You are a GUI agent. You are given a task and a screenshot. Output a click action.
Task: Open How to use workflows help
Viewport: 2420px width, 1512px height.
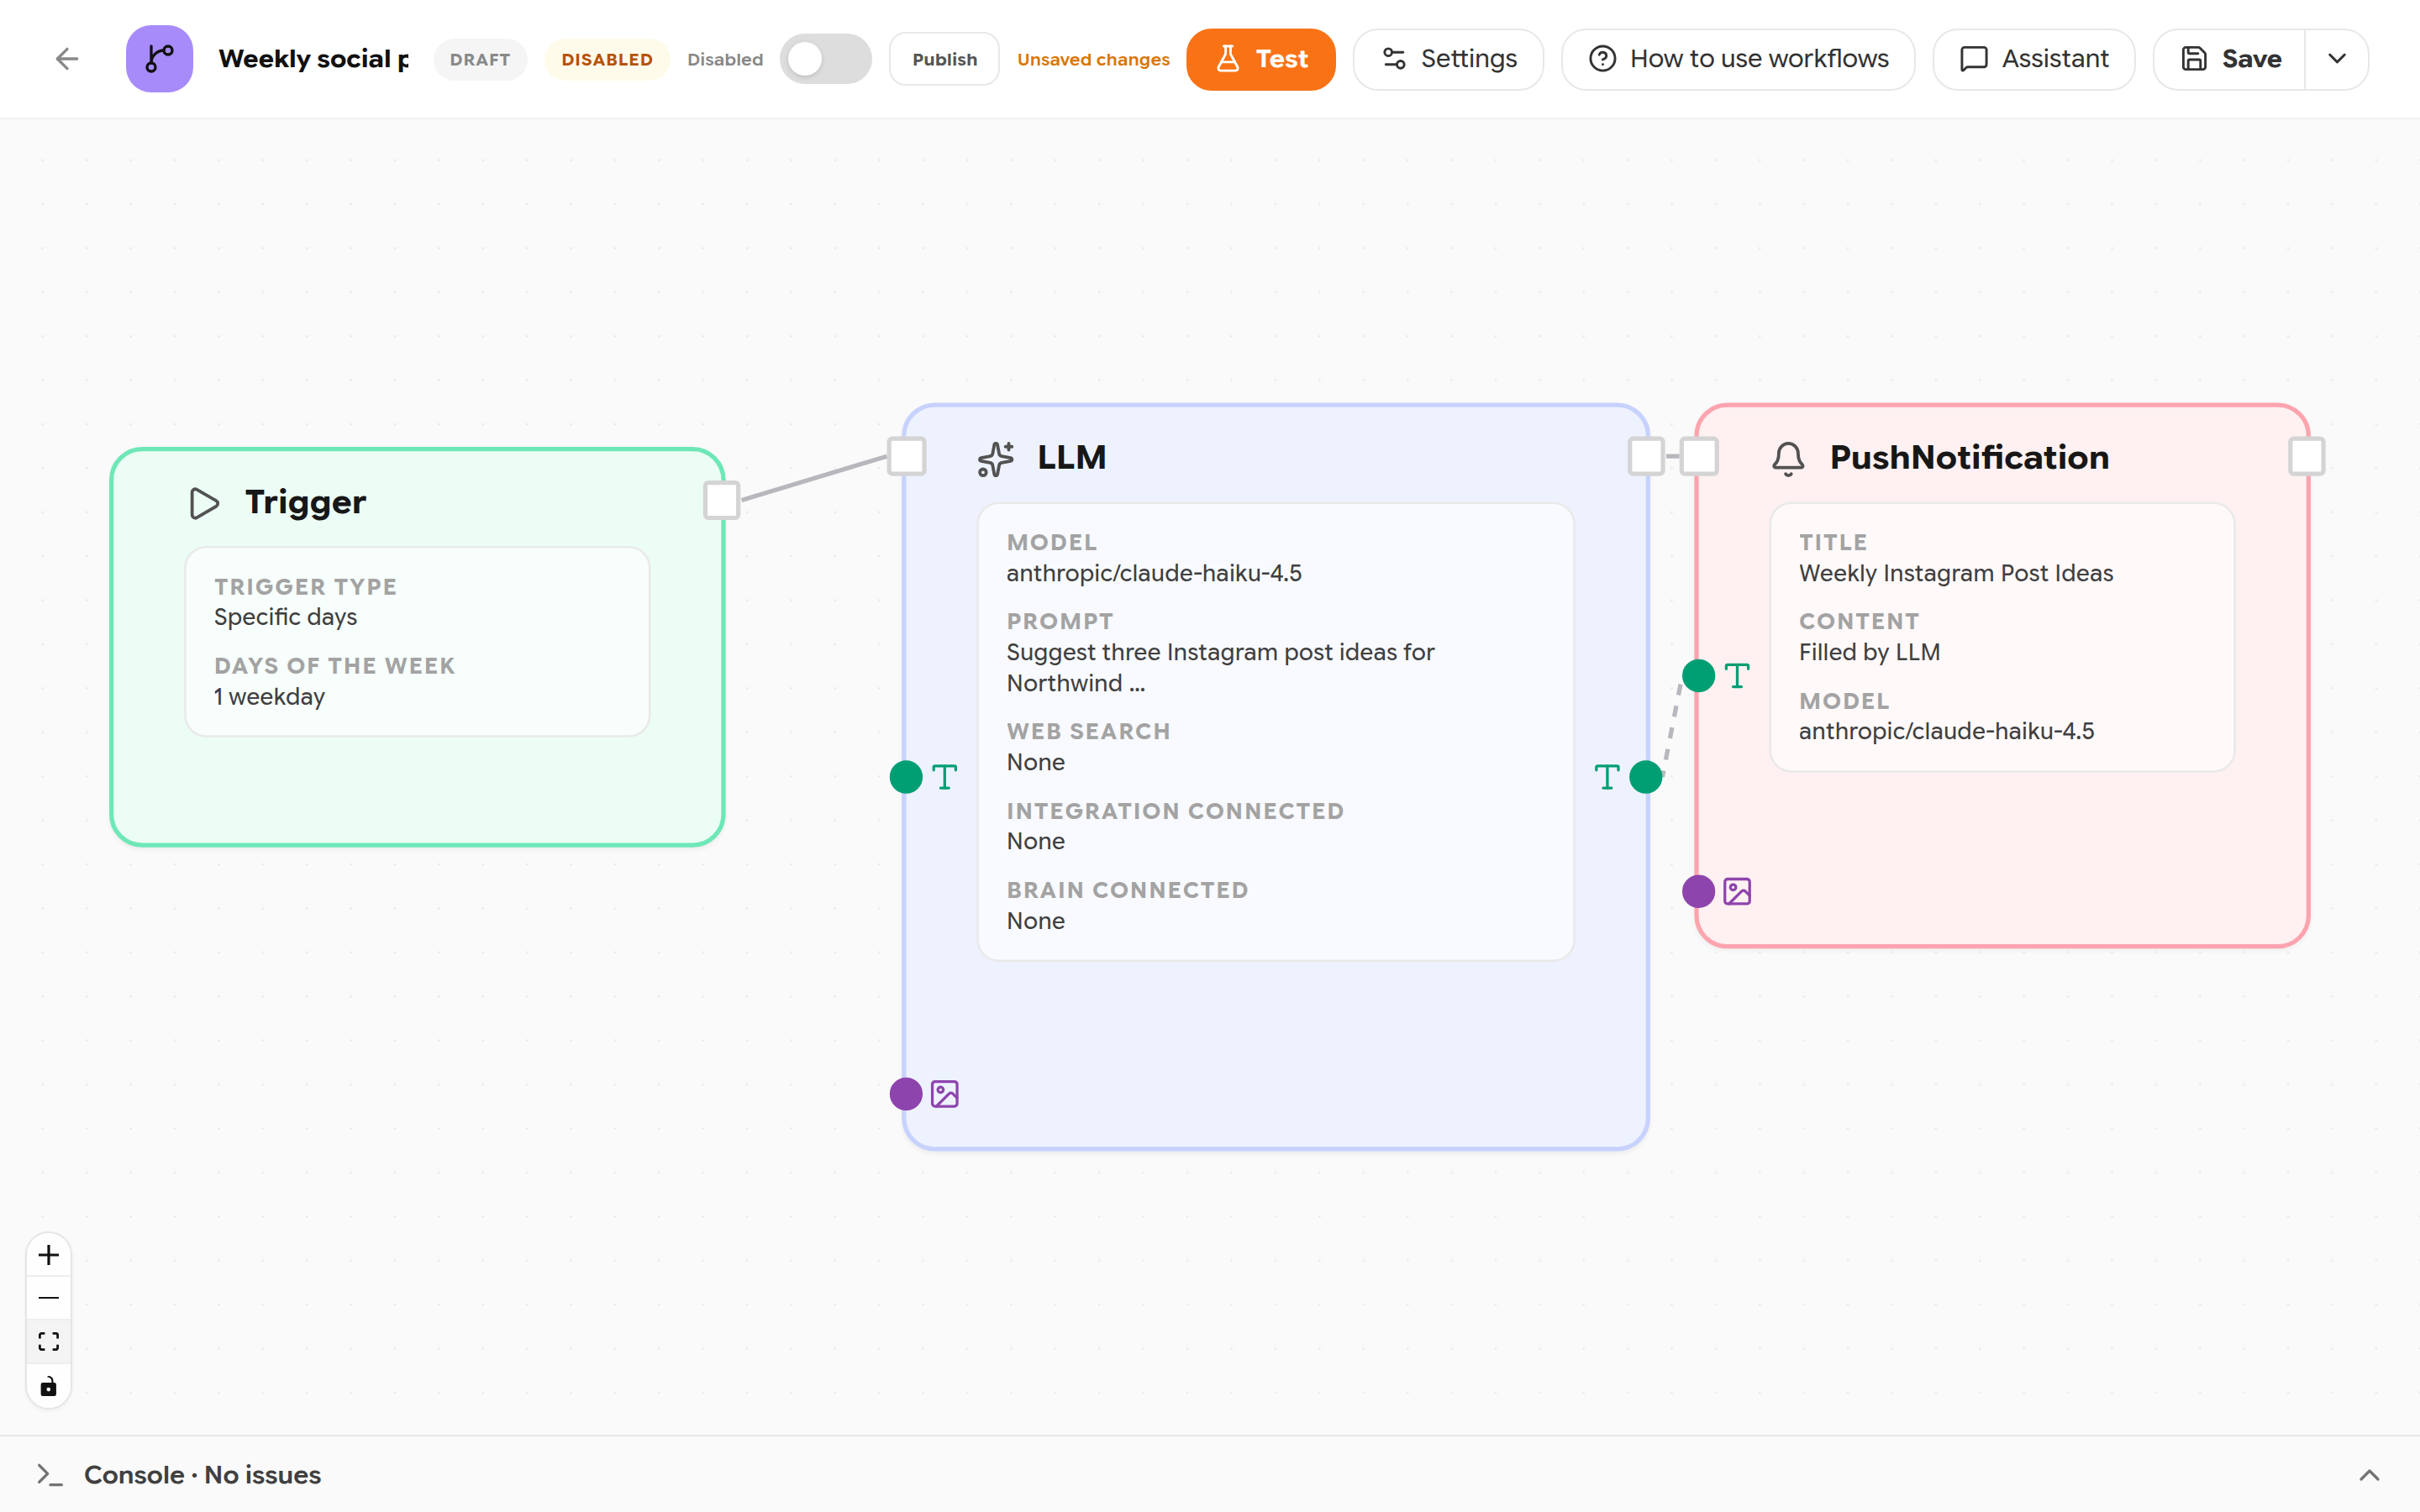[x=1738, y=59]
